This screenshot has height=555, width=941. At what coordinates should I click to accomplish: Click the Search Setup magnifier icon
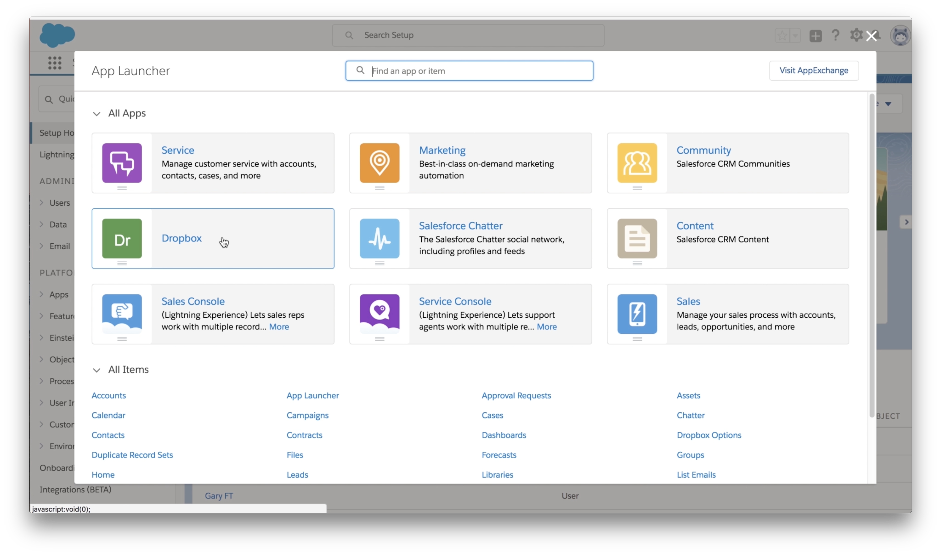pyautogui.click(x=349, y=35)
